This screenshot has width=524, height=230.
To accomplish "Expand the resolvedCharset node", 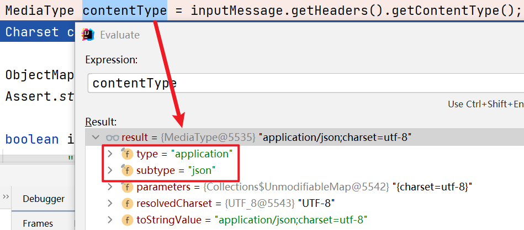I will pos(110,204).
